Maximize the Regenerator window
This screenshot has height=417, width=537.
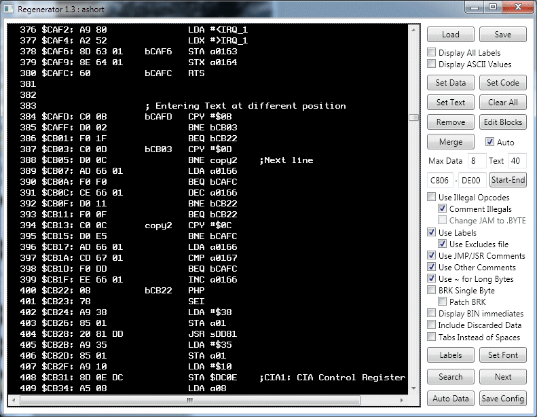point(493,7)
